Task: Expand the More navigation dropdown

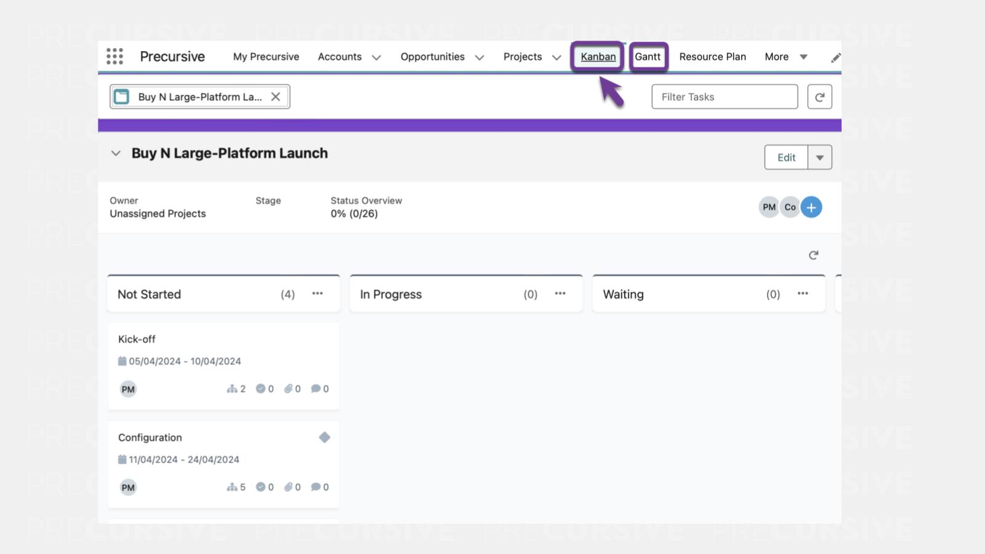Action: [x=803, y=57]
